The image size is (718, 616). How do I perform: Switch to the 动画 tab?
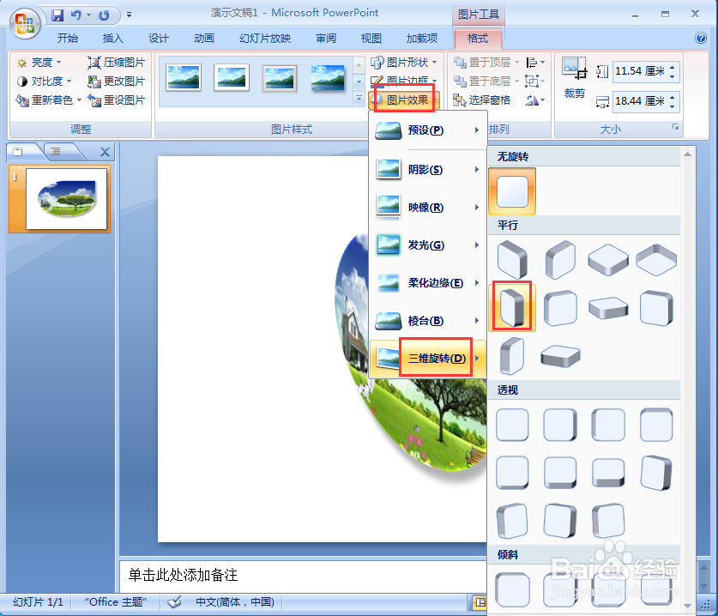pos(204,39)
